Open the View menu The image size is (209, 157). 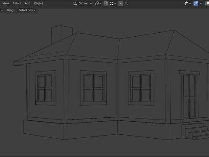tap(6, 3)
